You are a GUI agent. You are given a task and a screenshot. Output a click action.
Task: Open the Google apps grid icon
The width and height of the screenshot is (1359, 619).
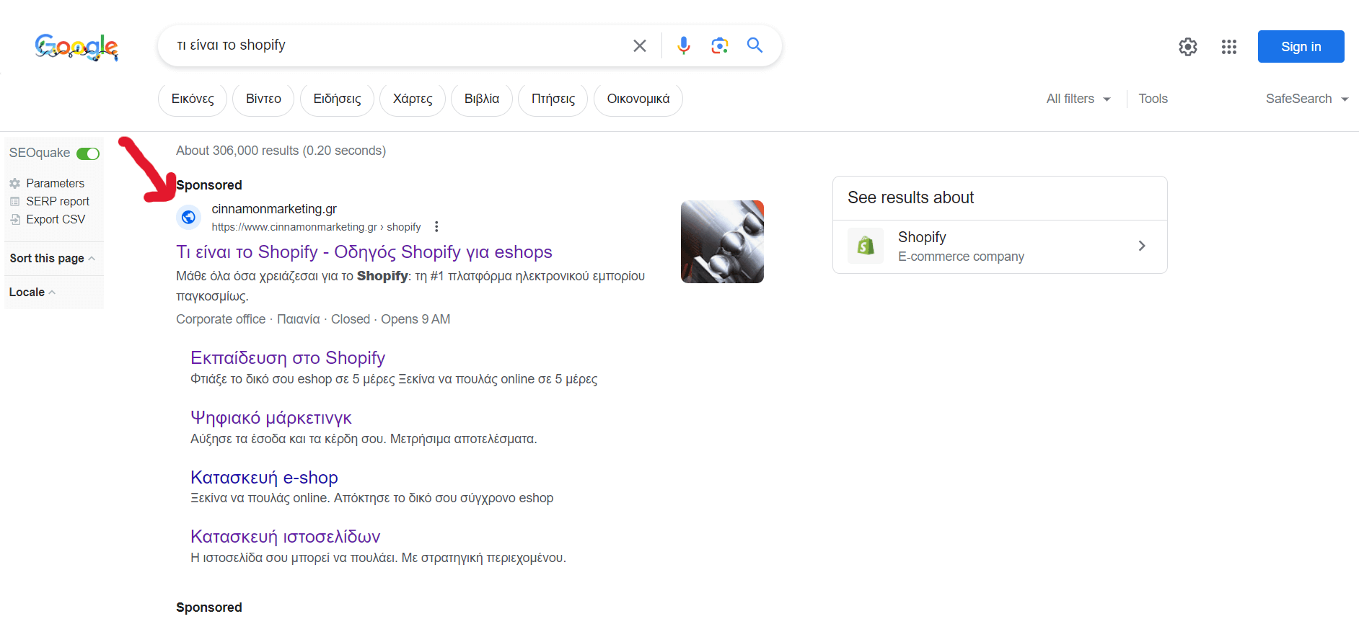point(1229,47)
